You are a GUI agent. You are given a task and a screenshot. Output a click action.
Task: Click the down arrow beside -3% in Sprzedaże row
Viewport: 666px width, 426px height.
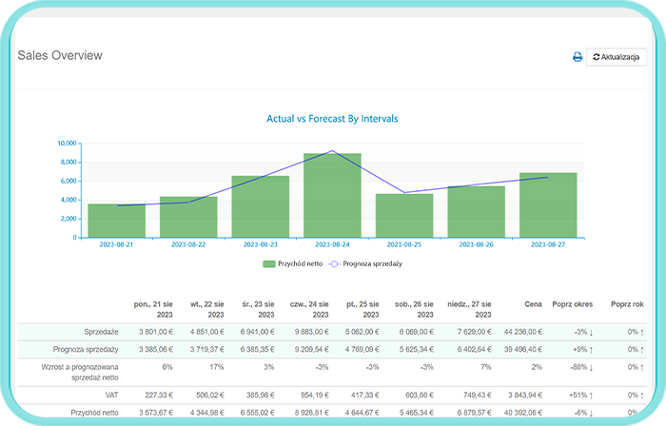pos(591,332)
